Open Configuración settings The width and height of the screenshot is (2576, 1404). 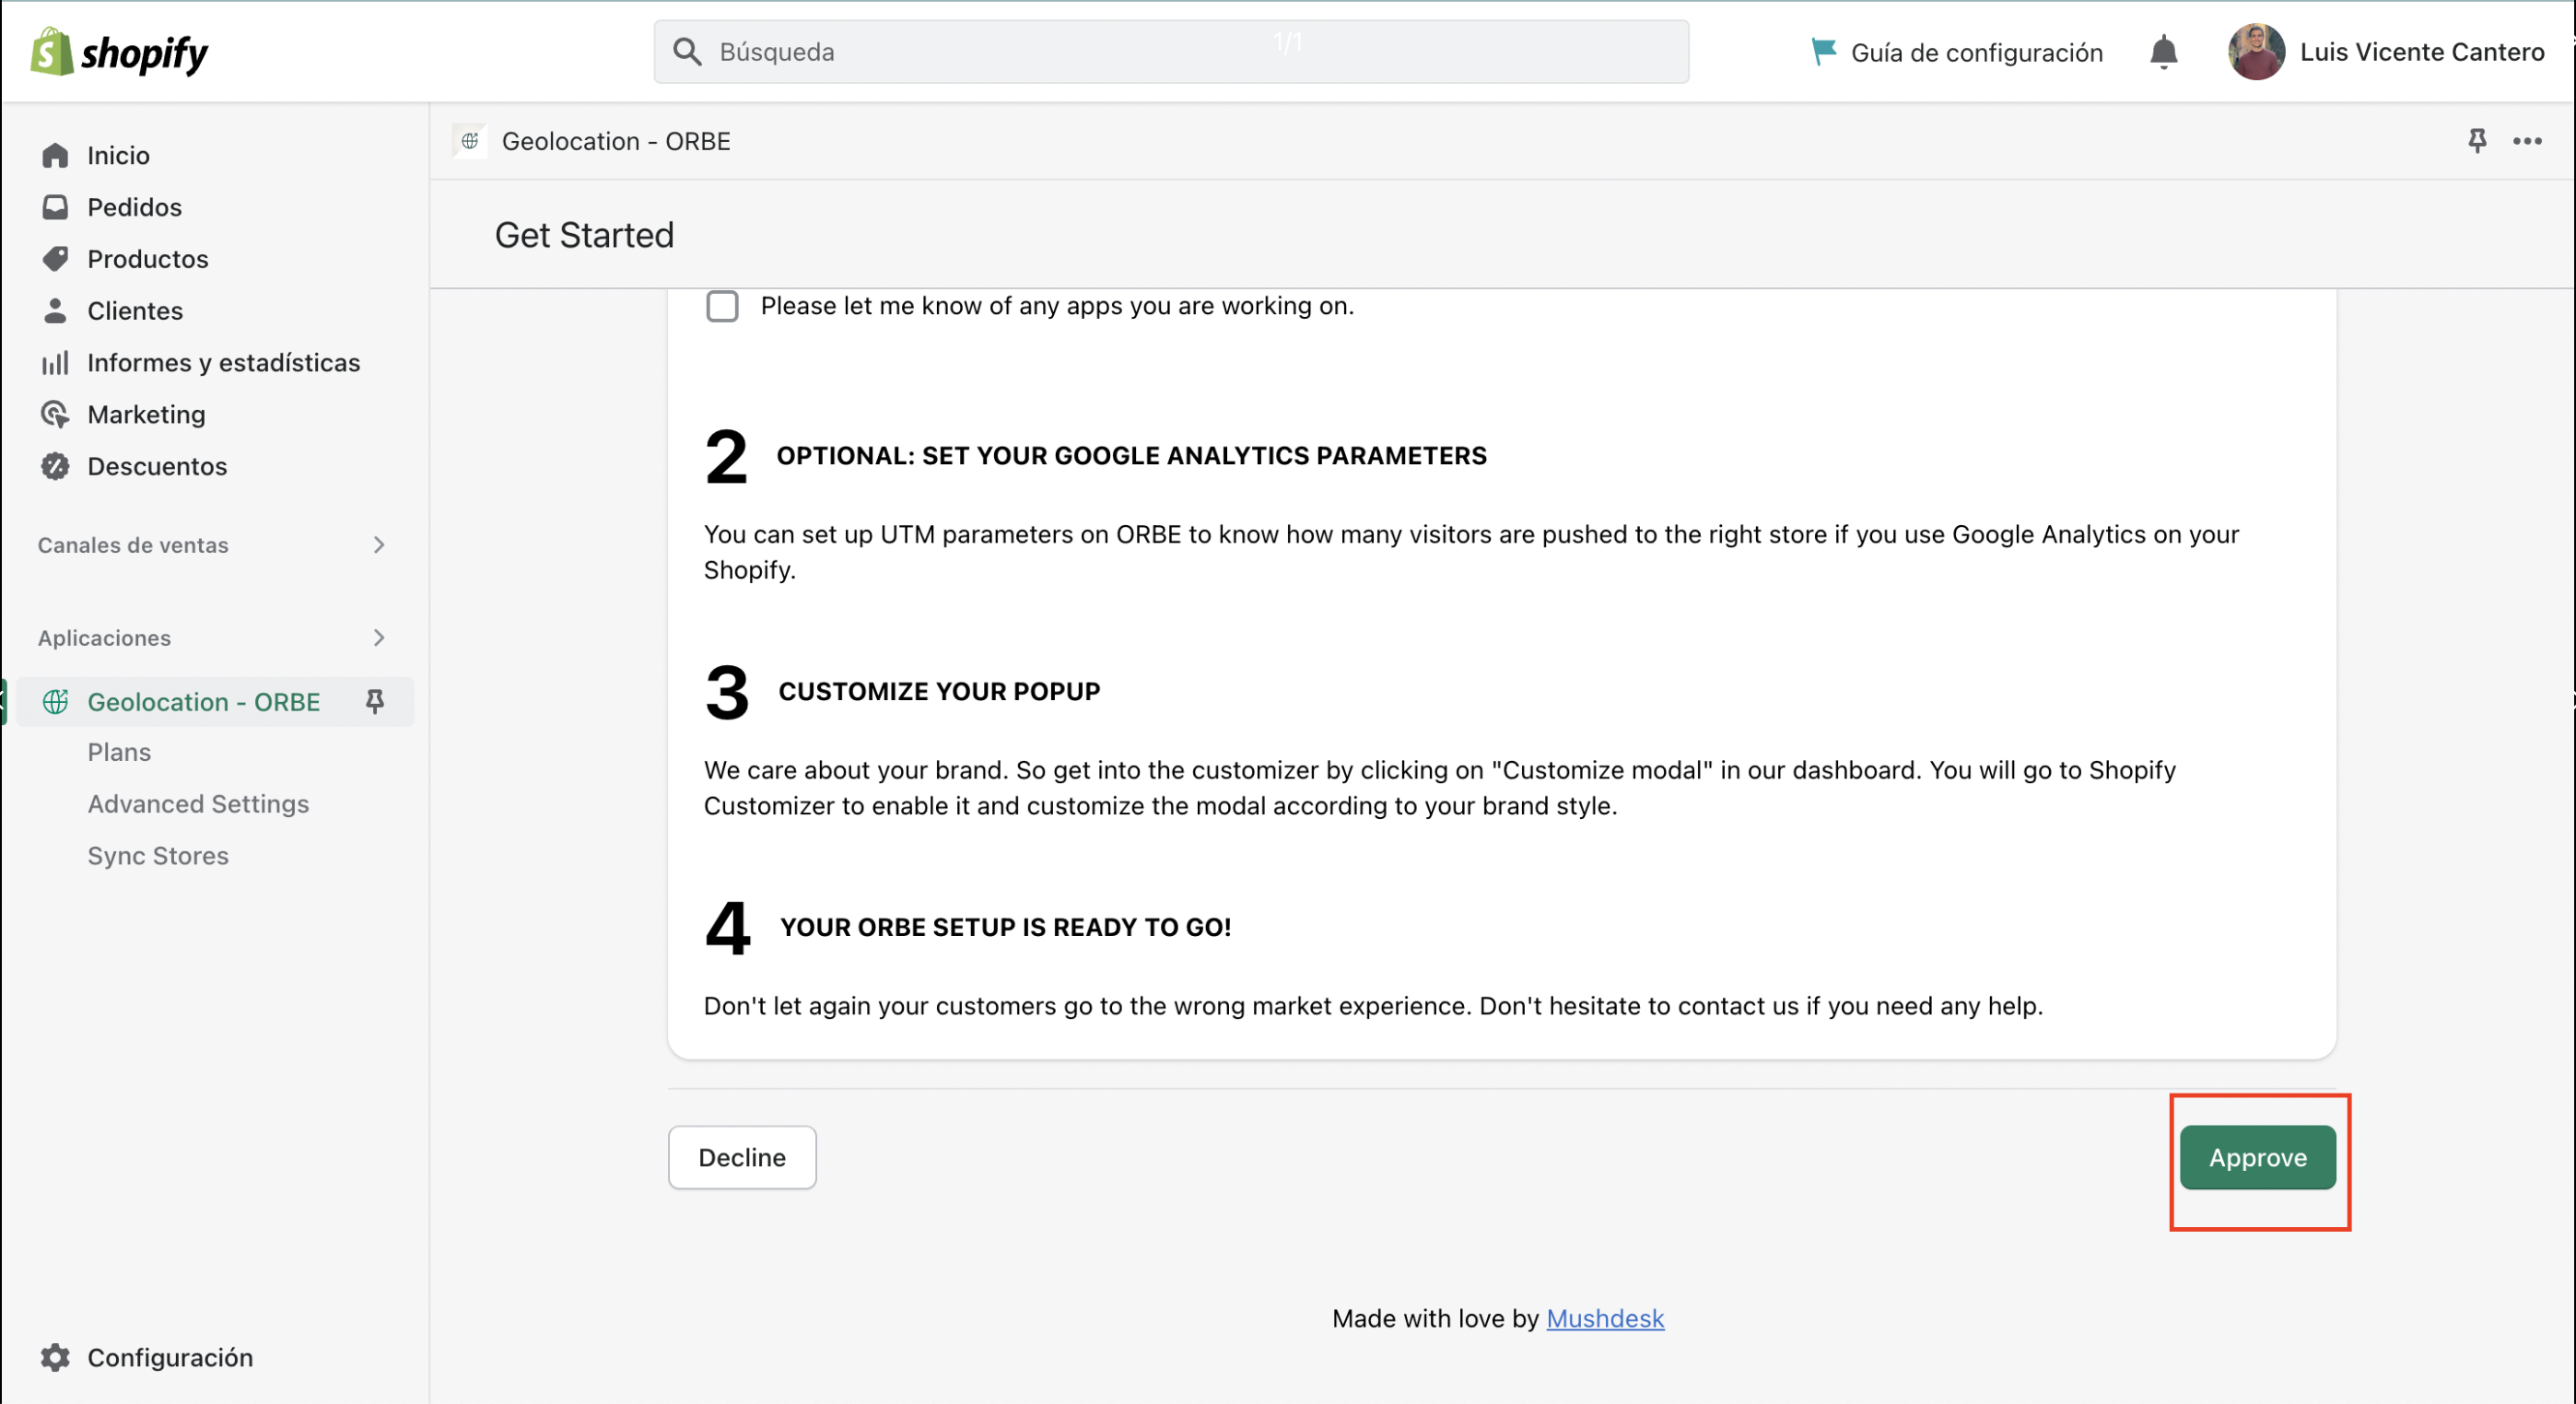(x=170, y=1357)
